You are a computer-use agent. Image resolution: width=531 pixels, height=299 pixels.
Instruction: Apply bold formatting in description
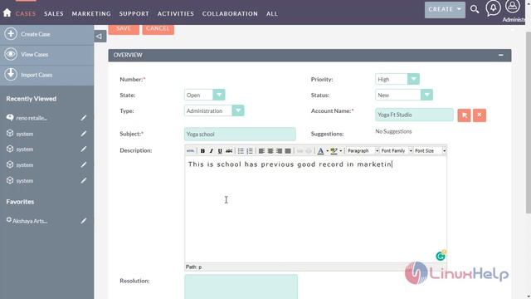point(202,151)
